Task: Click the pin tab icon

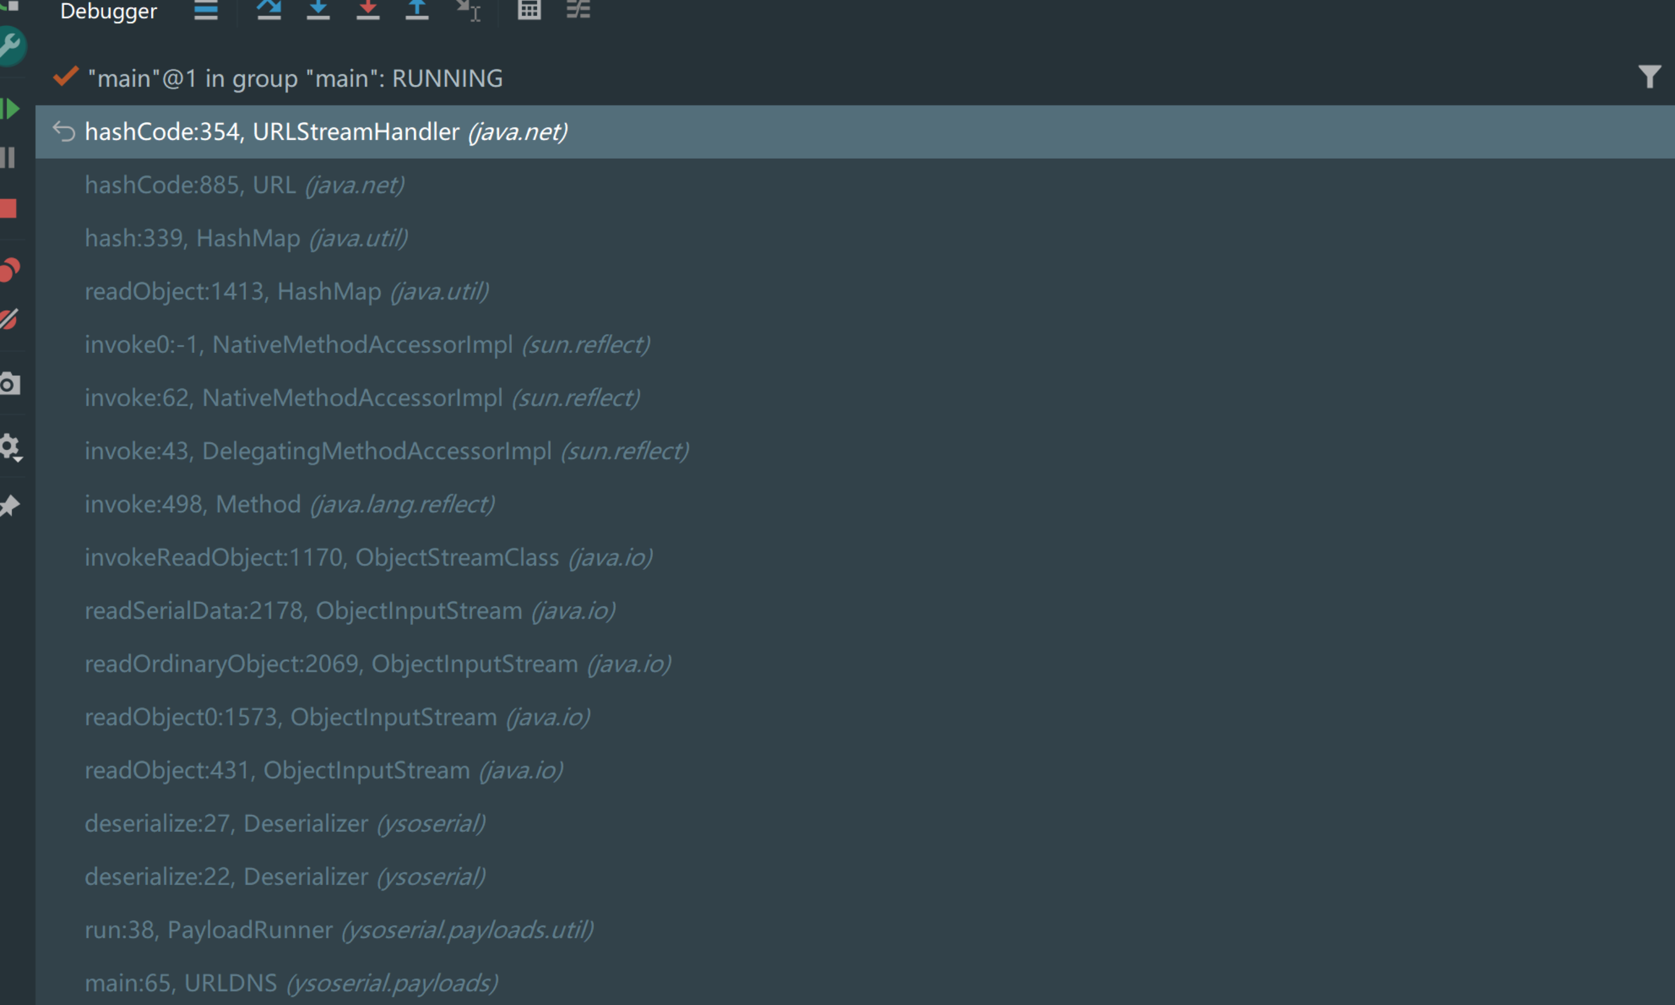Action: pos(9,505)
